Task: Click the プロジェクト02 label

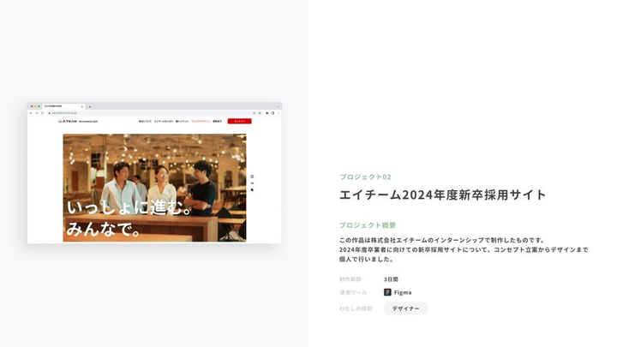Action: pyautogui.click(x=366, y=177)
